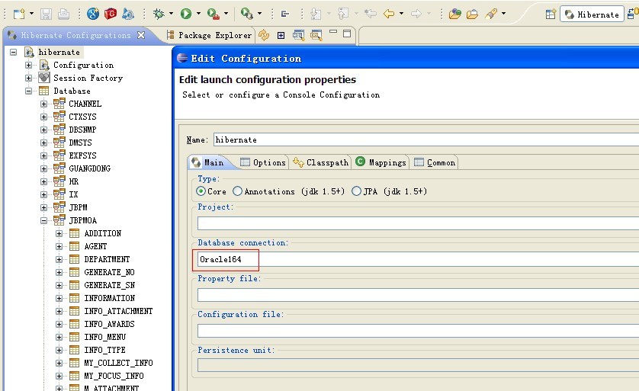639x391 pixels.
Task: Click the red G box toolbar icon
Action: coord(111,14)
